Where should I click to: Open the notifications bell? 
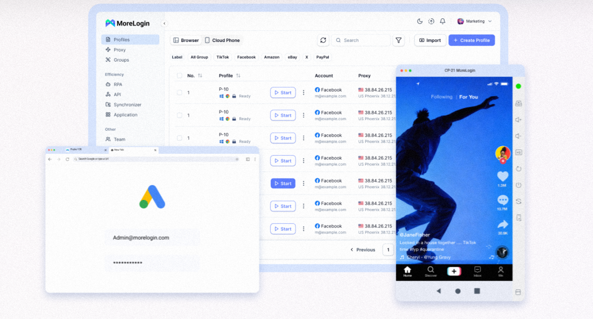tap(443, 21)
